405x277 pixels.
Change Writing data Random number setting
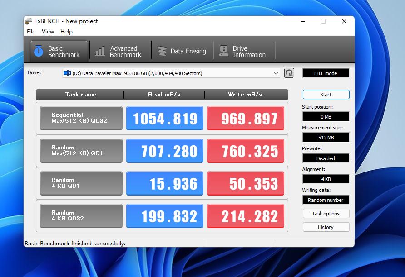tap(326, 200)
